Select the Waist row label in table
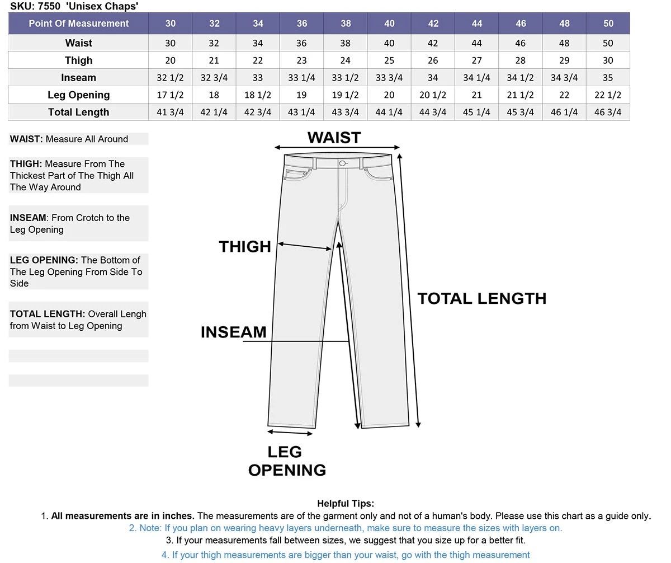 click(78, 43)
